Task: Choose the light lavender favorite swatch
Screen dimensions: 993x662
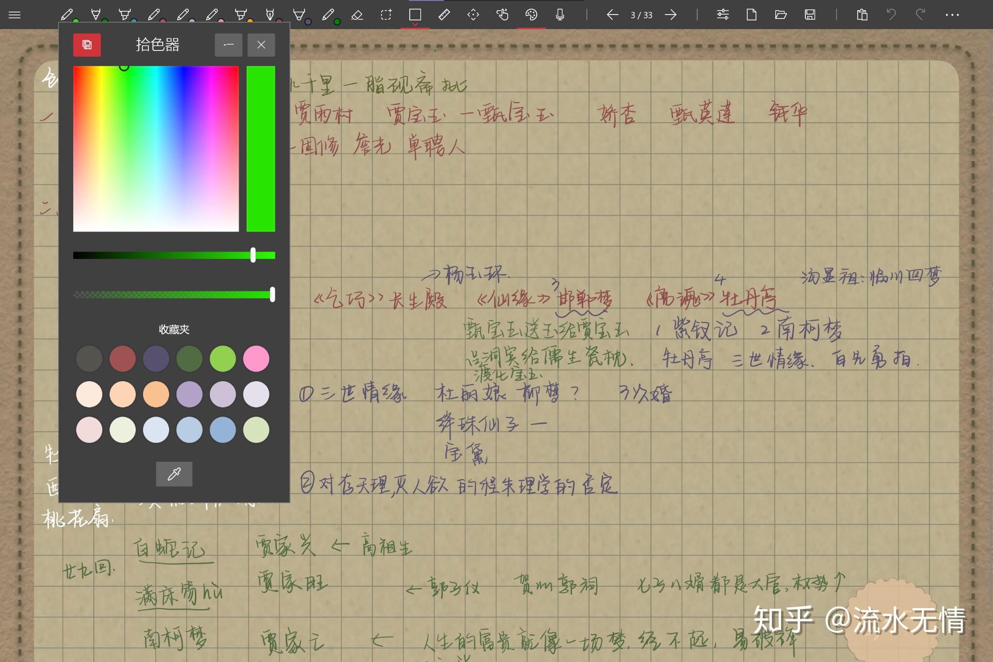Action: pos(223,394)
